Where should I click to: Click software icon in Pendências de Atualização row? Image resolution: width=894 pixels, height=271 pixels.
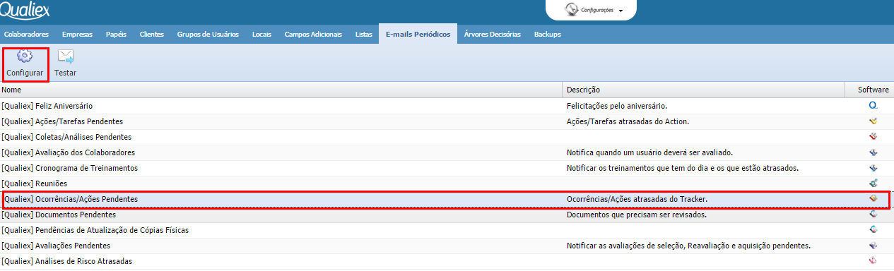874,230
